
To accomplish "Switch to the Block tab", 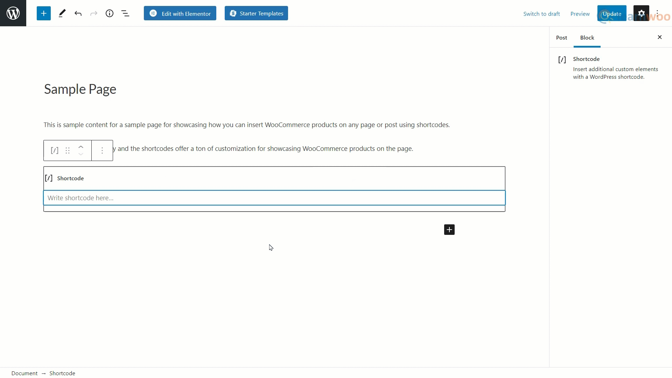I will tap(587, 37).
